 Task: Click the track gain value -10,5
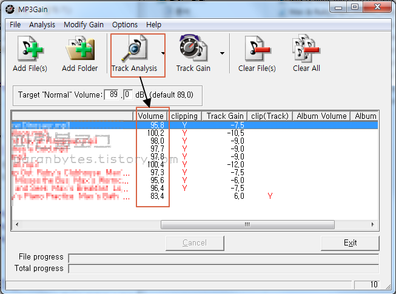pyautogui.click(x=235, y=133)
